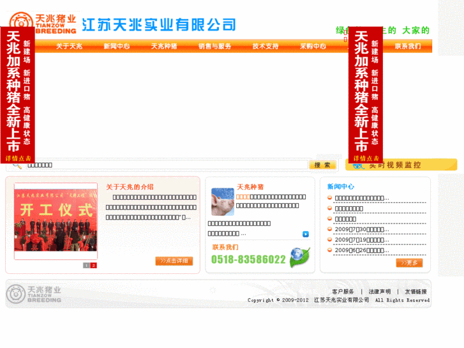Click the 江苏天兆实业有限公司 header title
This screenshot has width=464, height=348.
click(x=159, y=24)
